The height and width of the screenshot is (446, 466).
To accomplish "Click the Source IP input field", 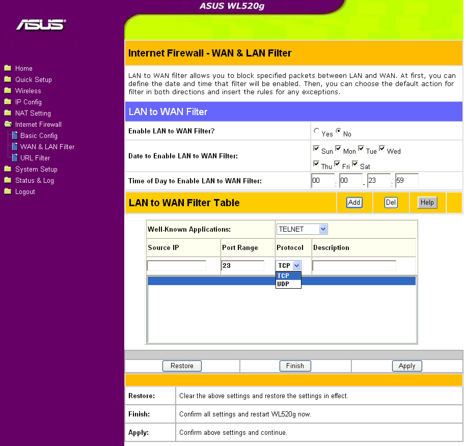I will (177, 266).
